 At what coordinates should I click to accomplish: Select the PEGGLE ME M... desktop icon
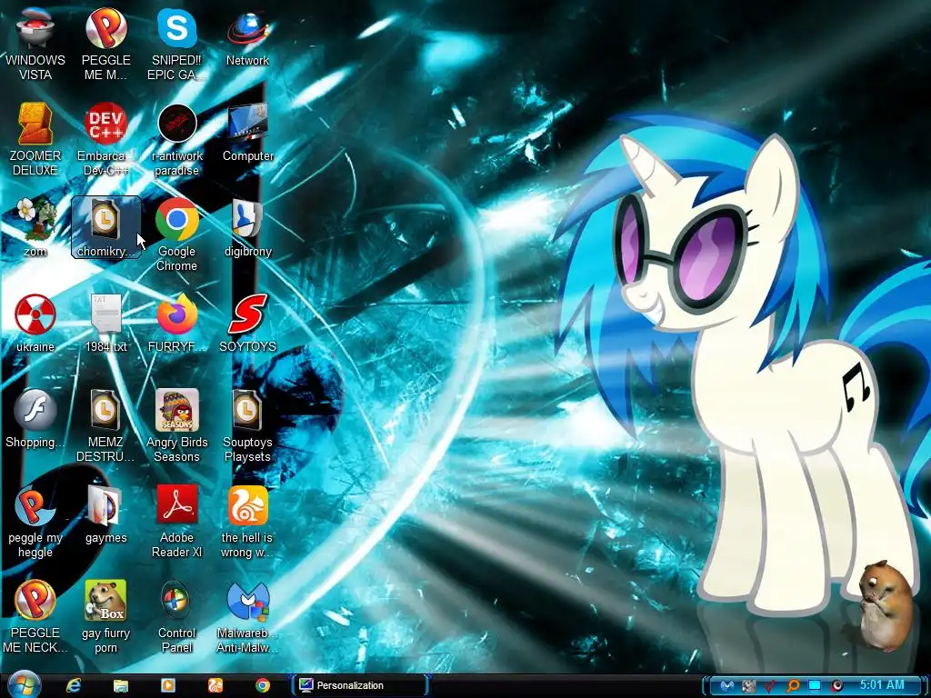point(105,44)
